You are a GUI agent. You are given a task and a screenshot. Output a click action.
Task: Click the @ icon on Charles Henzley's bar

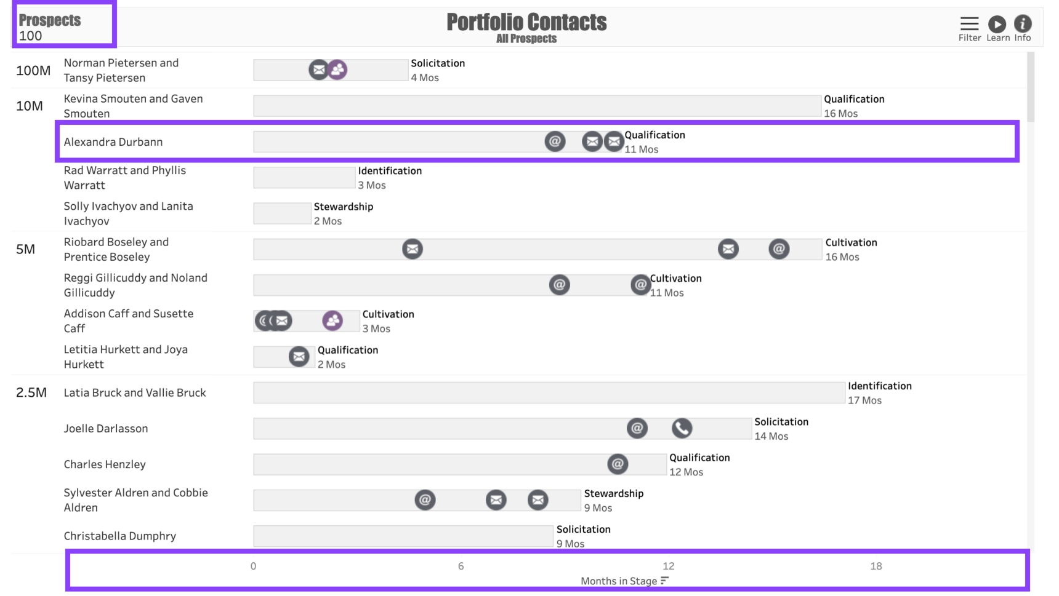tap(618, 464)
